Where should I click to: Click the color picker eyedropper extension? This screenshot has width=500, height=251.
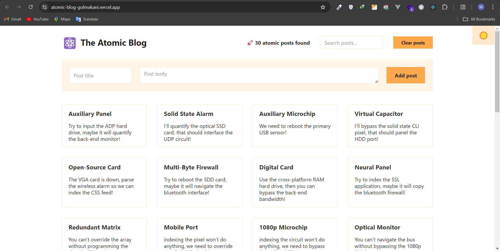(x=339, y=7)
